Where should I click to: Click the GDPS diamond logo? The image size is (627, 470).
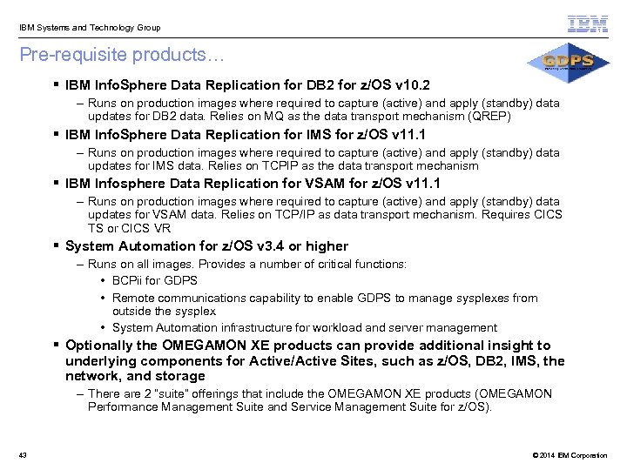coord(568,63)
